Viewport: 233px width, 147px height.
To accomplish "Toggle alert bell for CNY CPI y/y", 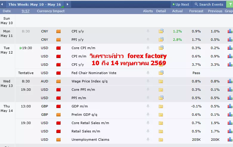I will tap(148, 31).
